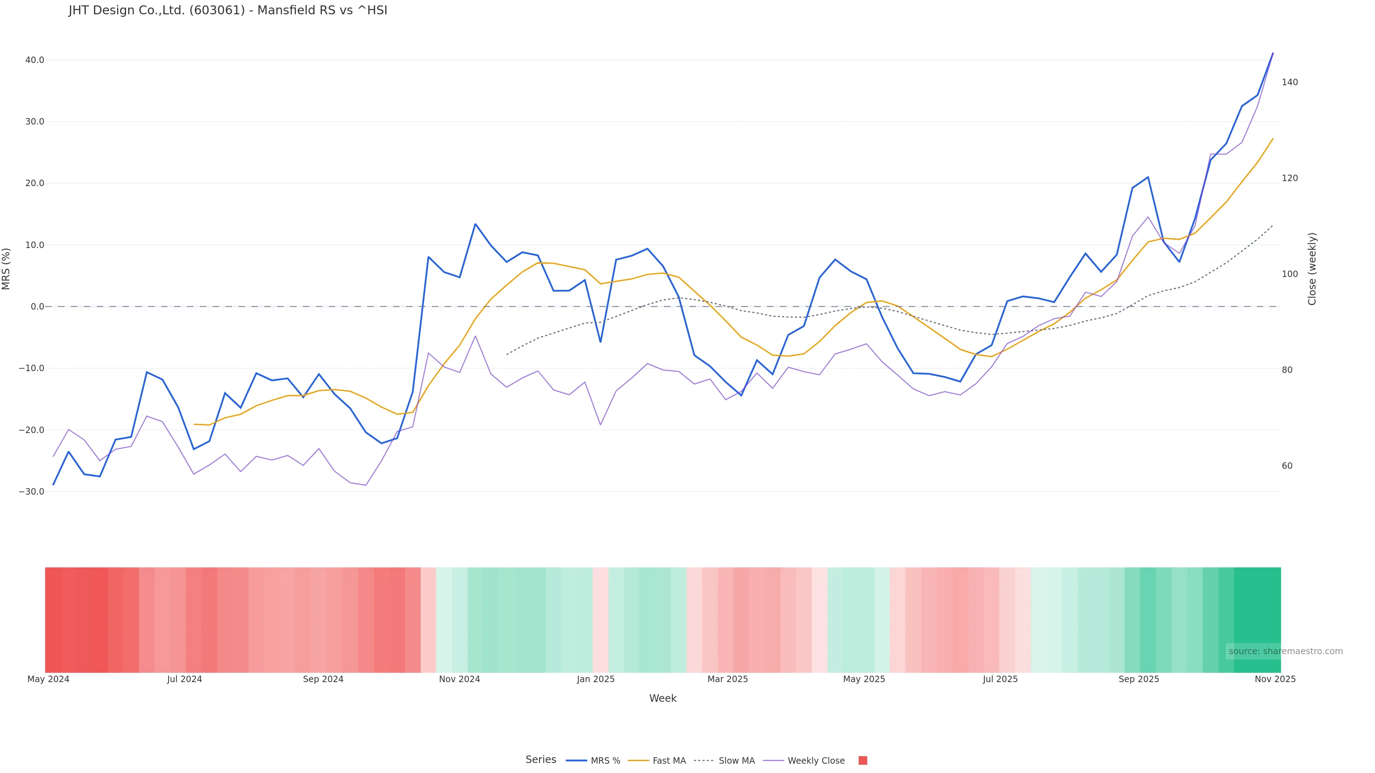Click the −30.0 MRS axis tick
Image resolution: width=1375 pixels, height=773 pixels.
click(32, 491)
